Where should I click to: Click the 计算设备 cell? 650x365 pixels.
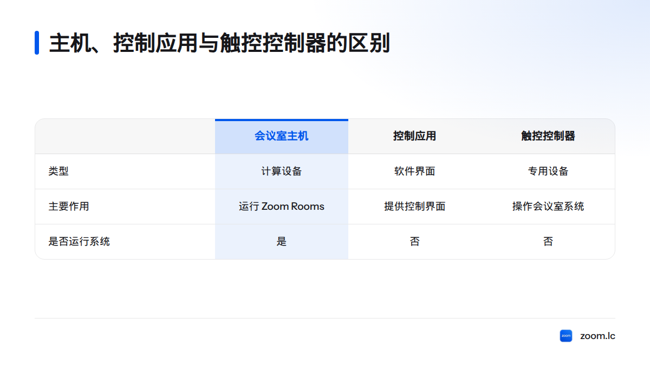(282, 171)
